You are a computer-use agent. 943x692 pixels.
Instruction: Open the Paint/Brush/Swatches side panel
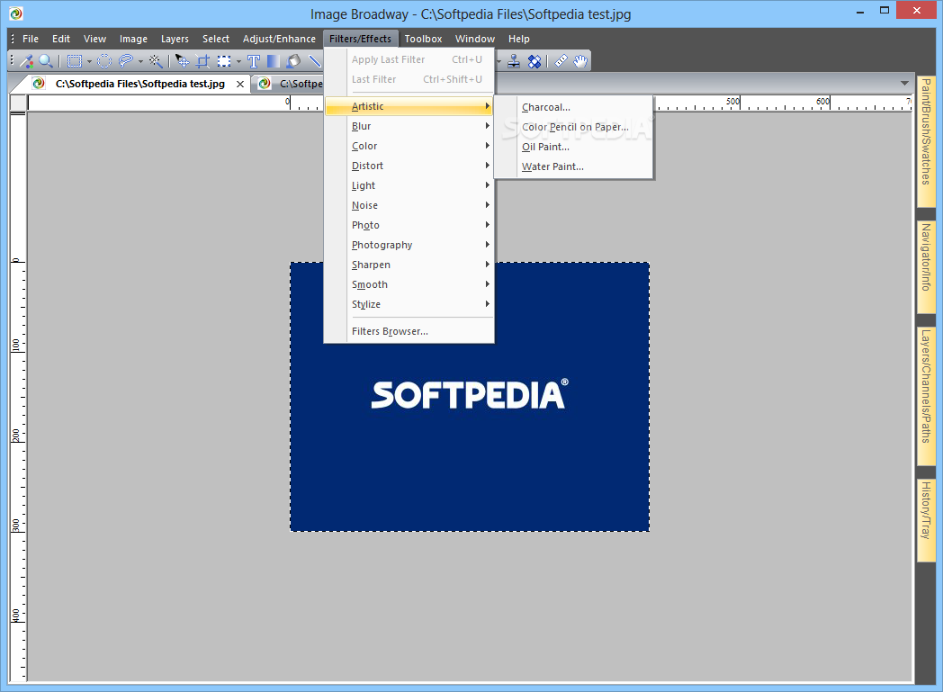coord(926,141)
